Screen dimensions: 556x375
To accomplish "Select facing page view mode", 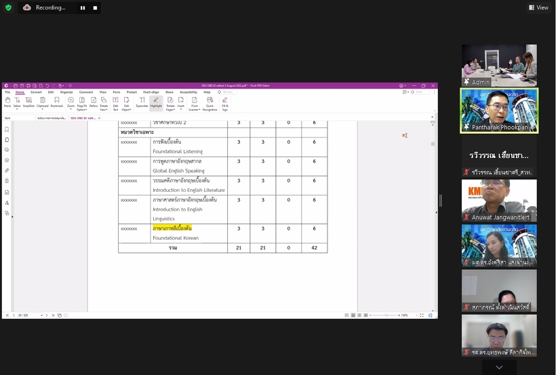I will pyautogui.click(x=359, y=315).
